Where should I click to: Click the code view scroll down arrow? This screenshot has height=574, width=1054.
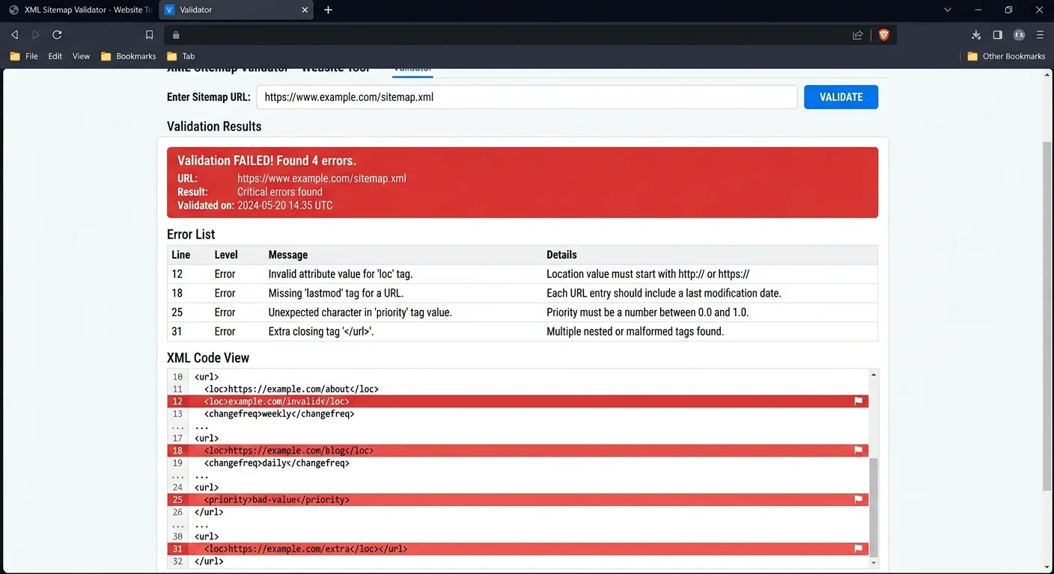tap(874, 561)
